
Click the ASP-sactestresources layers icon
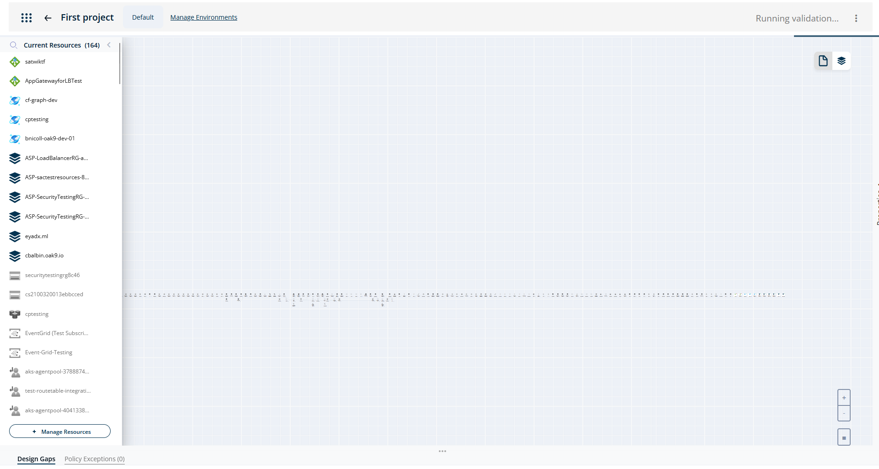(15, 177)
